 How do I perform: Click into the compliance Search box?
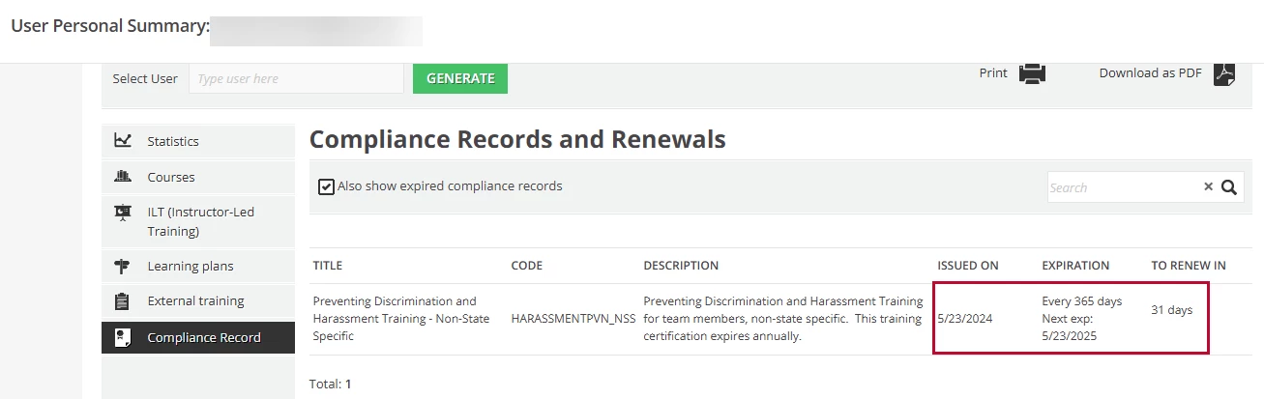(x=1122, y=187)
